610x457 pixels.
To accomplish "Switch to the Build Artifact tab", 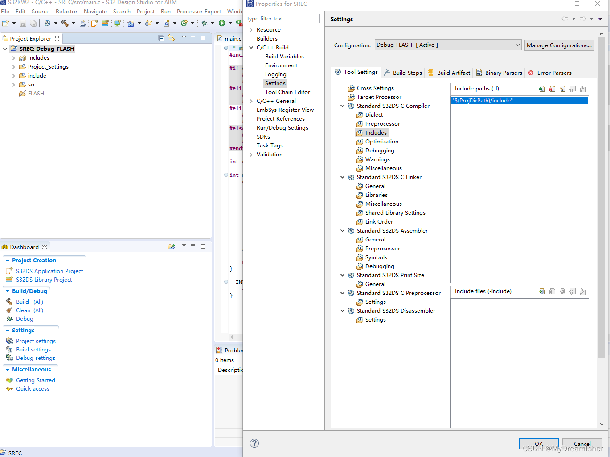I will pos(449,73).
